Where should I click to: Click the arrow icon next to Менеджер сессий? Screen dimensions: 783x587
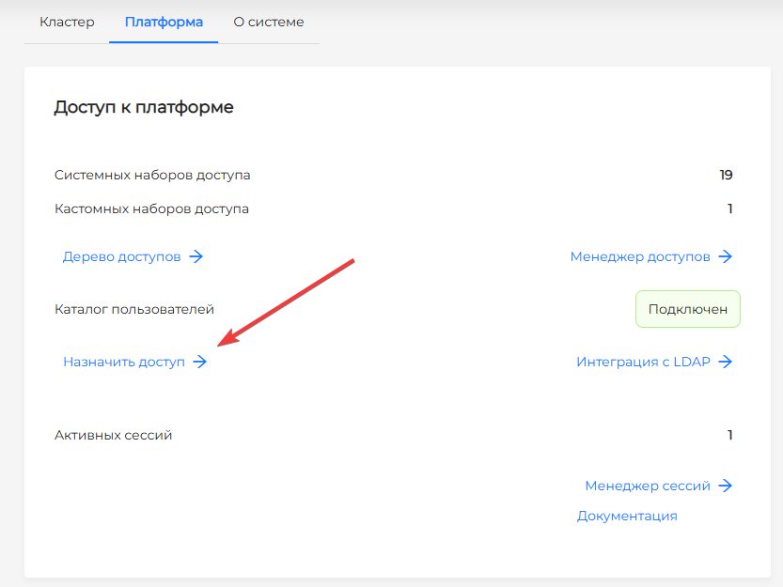[x=726, y=486]
